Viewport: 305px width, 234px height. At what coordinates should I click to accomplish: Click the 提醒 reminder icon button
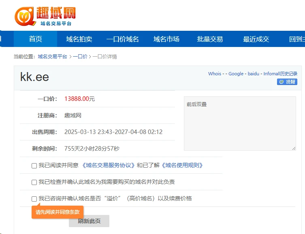287,82
